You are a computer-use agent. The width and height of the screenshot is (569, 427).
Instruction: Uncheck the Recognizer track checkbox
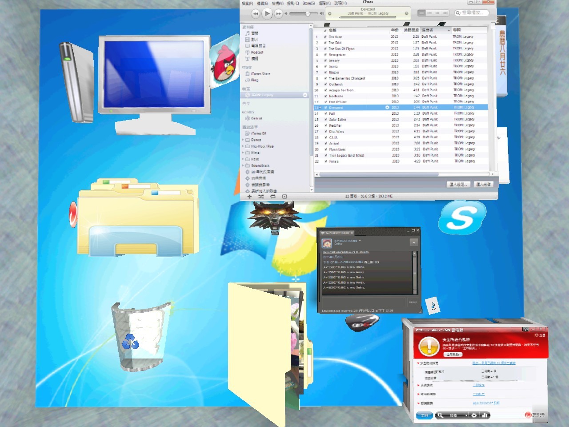point(325,54)
